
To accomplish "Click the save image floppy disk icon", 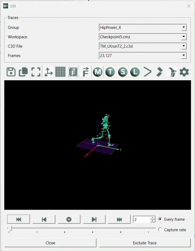I will pos(11,72).
